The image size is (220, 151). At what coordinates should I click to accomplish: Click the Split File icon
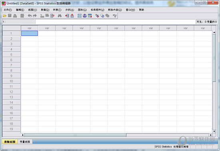(80, 16)
